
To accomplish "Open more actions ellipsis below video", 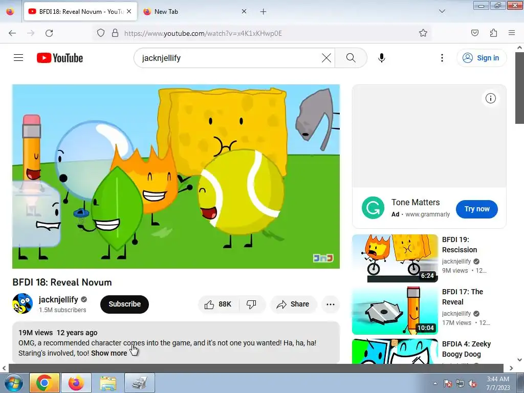I will tap(330, 304).
